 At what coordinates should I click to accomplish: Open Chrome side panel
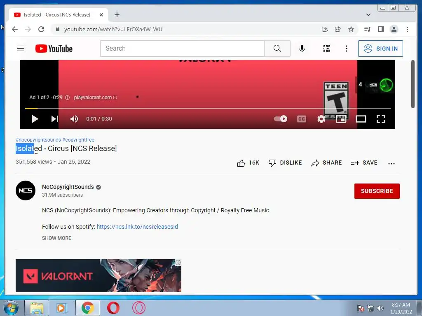pos(380,29)
